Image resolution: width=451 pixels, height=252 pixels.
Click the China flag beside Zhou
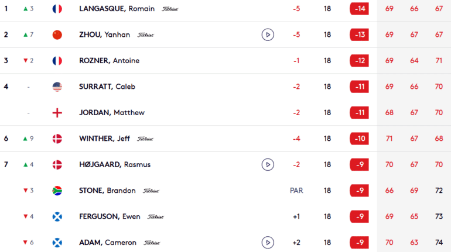pos(57,34)
